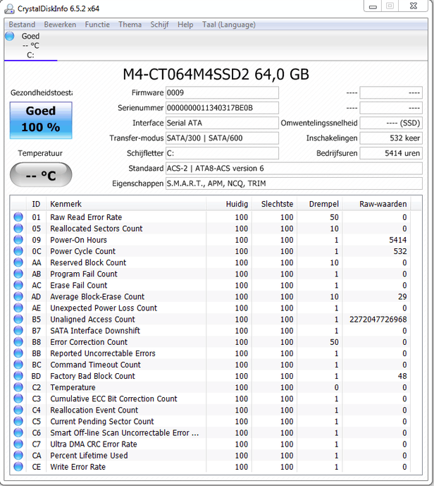Click status icon for Average Block-Erase Count
This screenshot has width=434, height=486.
[18, 297]
